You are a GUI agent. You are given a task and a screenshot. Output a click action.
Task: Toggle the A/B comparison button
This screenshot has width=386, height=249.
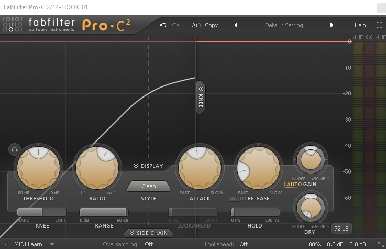pyautogui.click(x=196, y=25)
